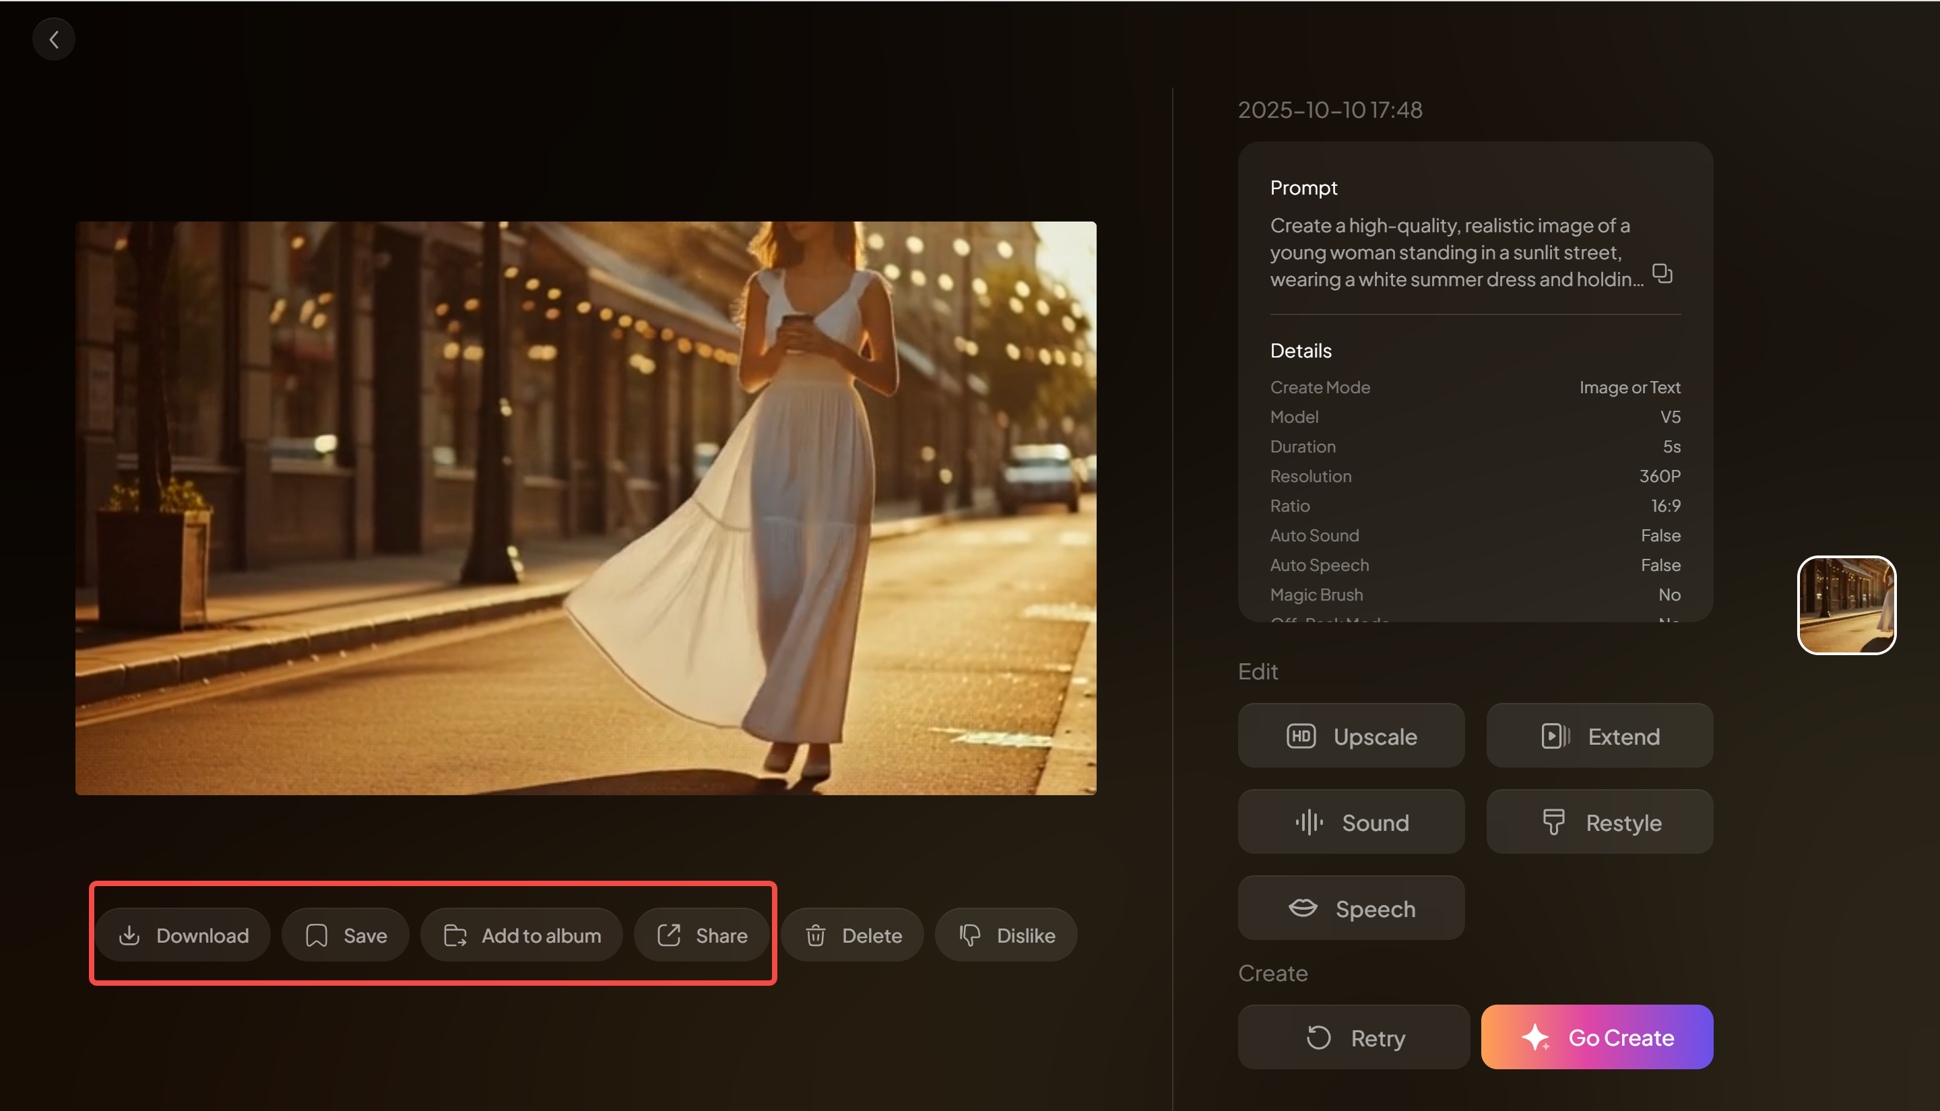
Task: Click the sparkle icon inside Go Create
Action: (1536, 1037)
